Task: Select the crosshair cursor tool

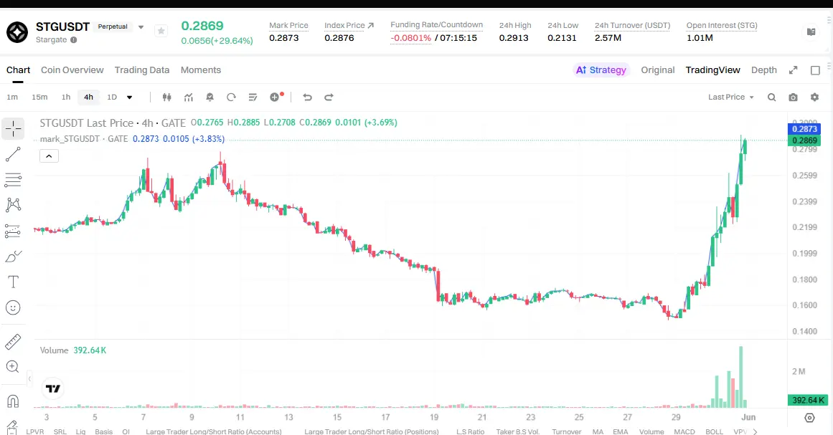Action: (13, 128)
